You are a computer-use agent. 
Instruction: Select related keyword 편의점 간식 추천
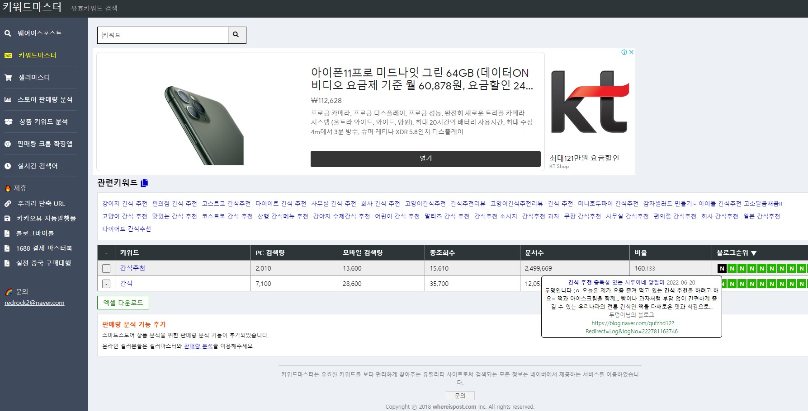point(175,204)
